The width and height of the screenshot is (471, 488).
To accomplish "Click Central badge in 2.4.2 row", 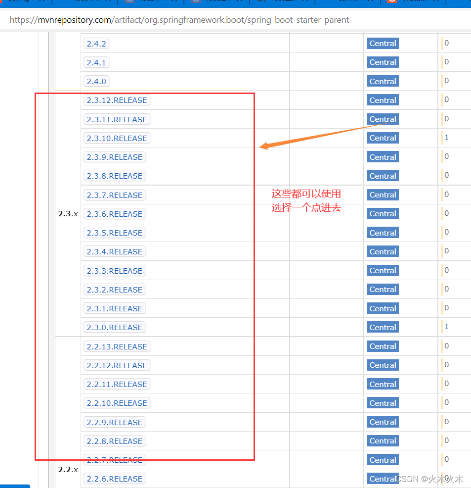I will click(x=383, y=43).
